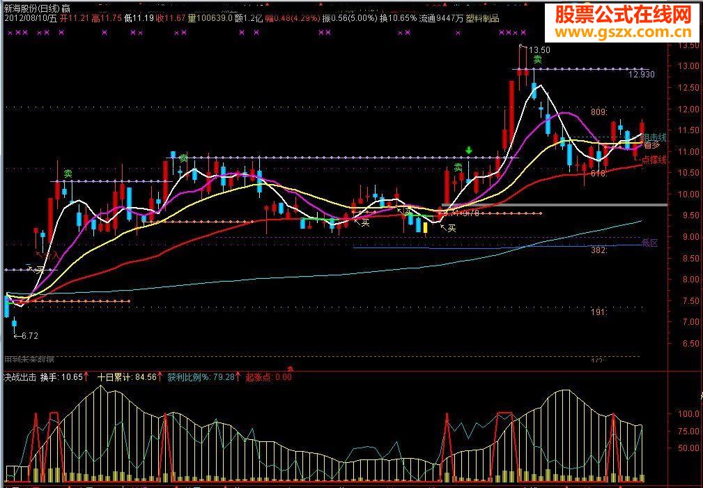Click the 618: Fibonacci level label
Viewport: 703px width, 488px height.
pyautogui.click(x=599, y=174)
